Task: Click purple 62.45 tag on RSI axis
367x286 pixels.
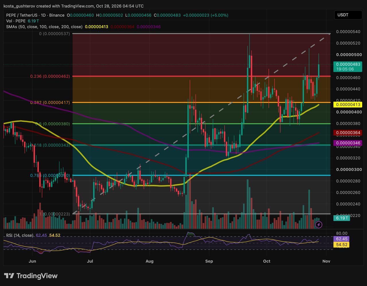Action: pos(342,239)
